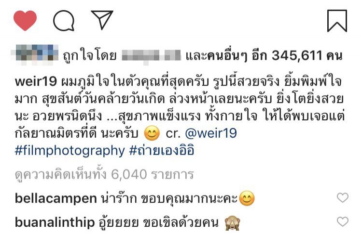Open blurred username after ถูกใจโดย
The image size is (362, 234).
(151, 55)
